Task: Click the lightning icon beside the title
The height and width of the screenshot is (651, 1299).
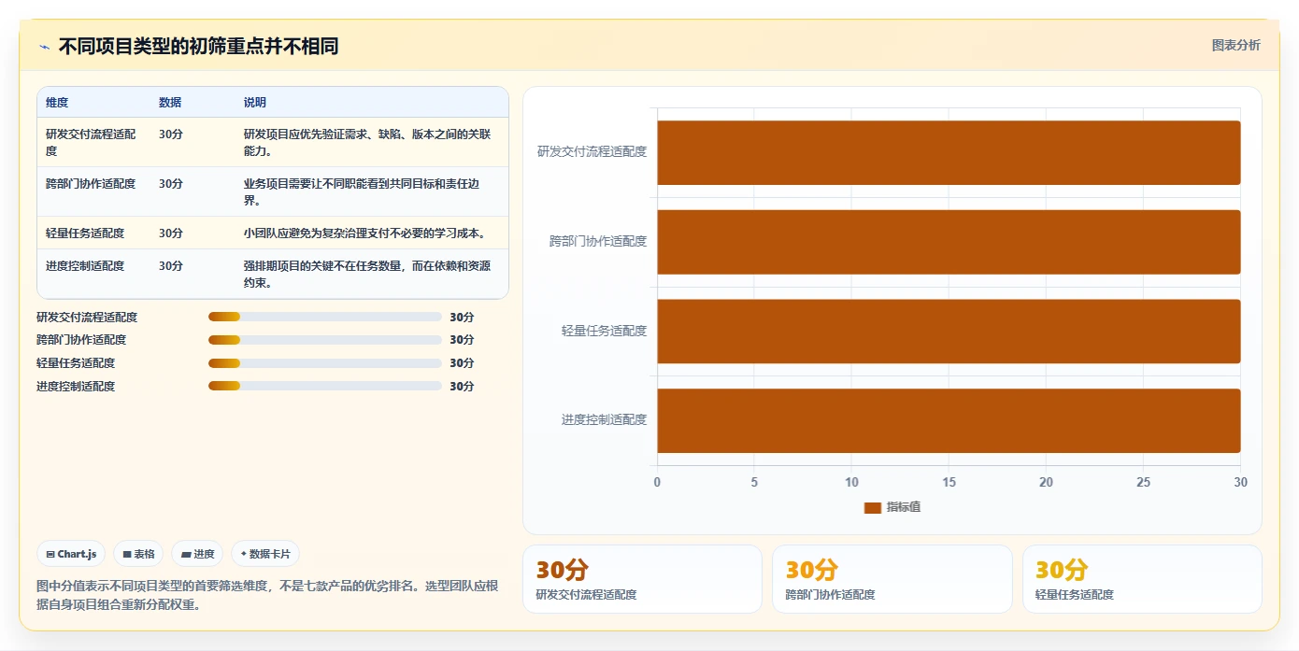Action: [44, 47]
